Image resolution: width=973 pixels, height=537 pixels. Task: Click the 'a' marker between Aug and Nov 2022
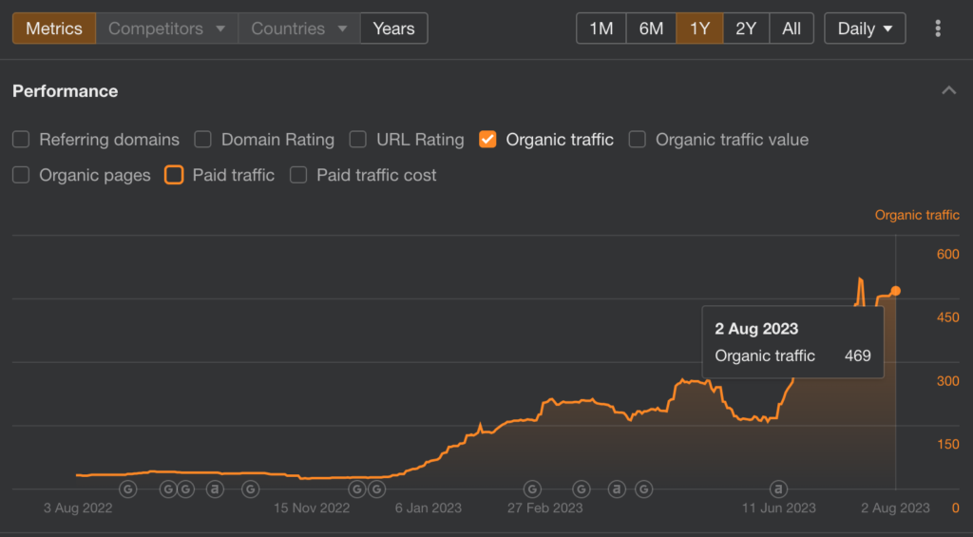pyautogui.click(x=215, y=489)
